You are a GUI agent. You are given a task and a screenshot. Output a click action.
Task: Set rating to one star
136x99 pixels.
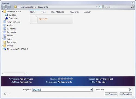coord(59,79)
